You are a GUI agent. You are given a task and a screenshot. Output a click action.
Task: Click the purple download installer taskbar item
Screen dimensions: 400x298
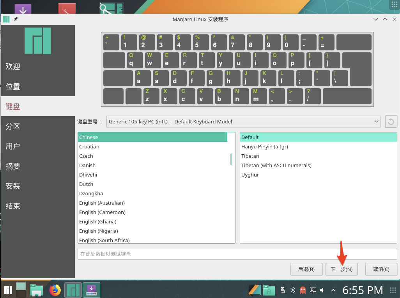pos(91,290)
